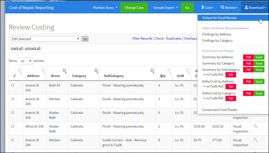Sort table by Room column arrows

coord(64,70)
